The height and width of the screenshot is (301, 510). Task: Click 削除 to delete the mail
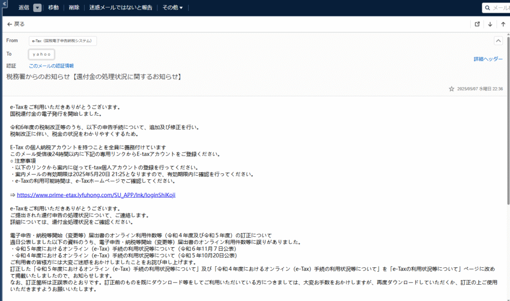point(74,7)
